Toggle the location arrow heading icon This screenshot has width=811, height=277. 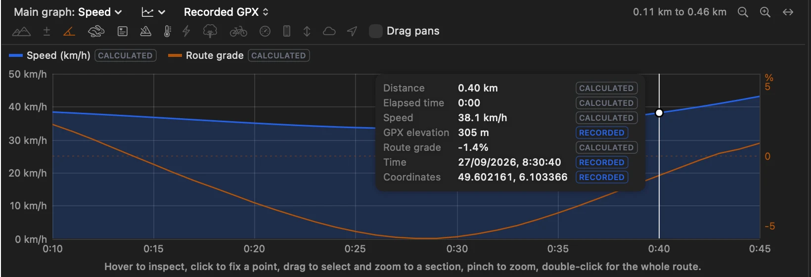point(352,32)
